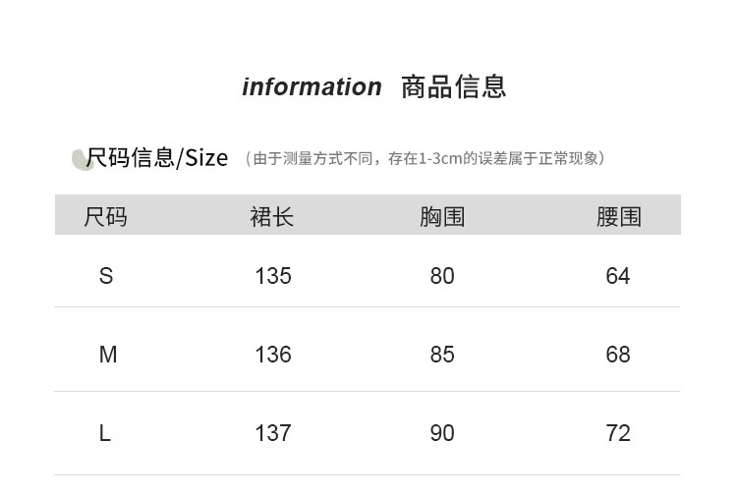Click waist value 64 for size S
The height and width of the screenshot is (496, 737).
click(x=618, y=277)
